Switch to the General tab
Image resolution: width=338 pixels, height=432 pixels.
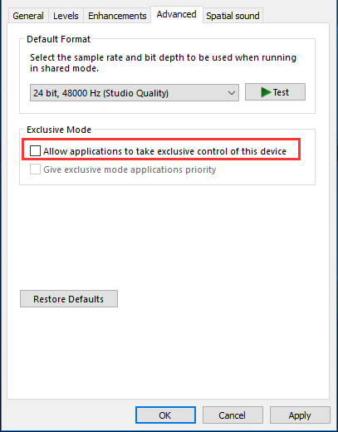point(28,16)
